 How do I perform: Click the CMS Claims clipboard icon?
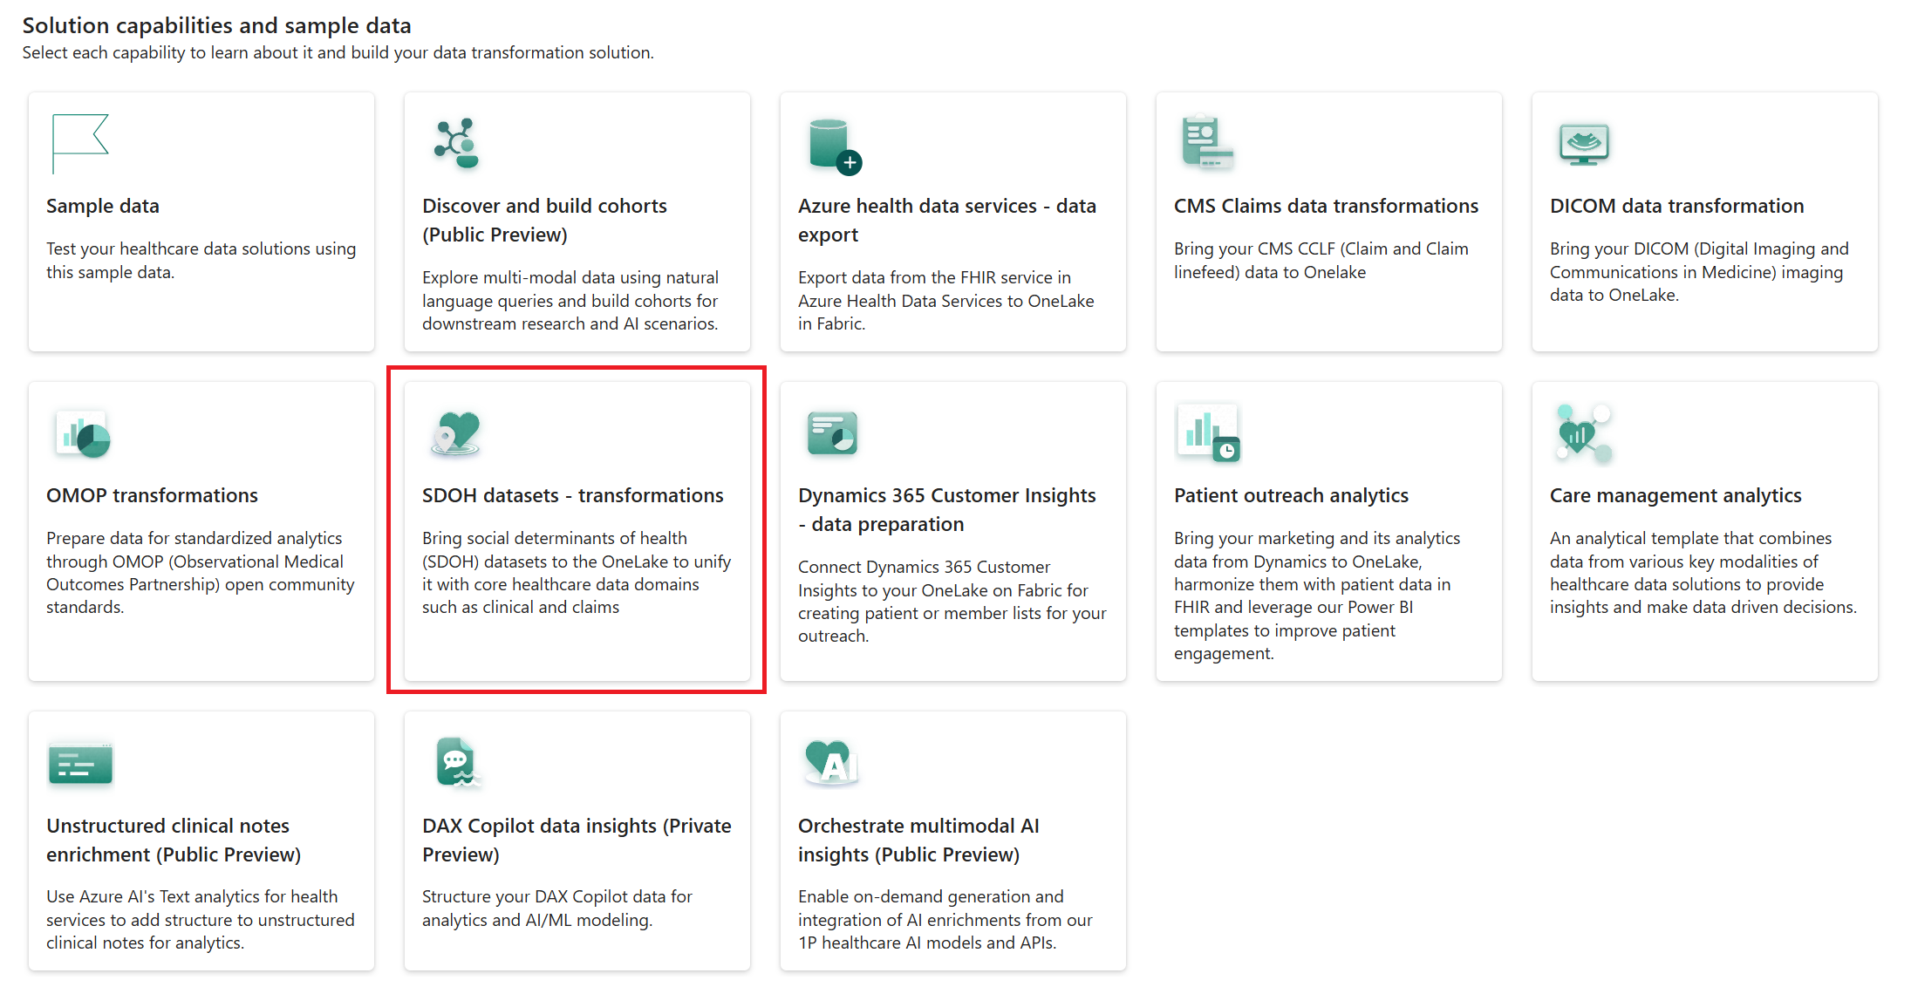[1207, 142]
